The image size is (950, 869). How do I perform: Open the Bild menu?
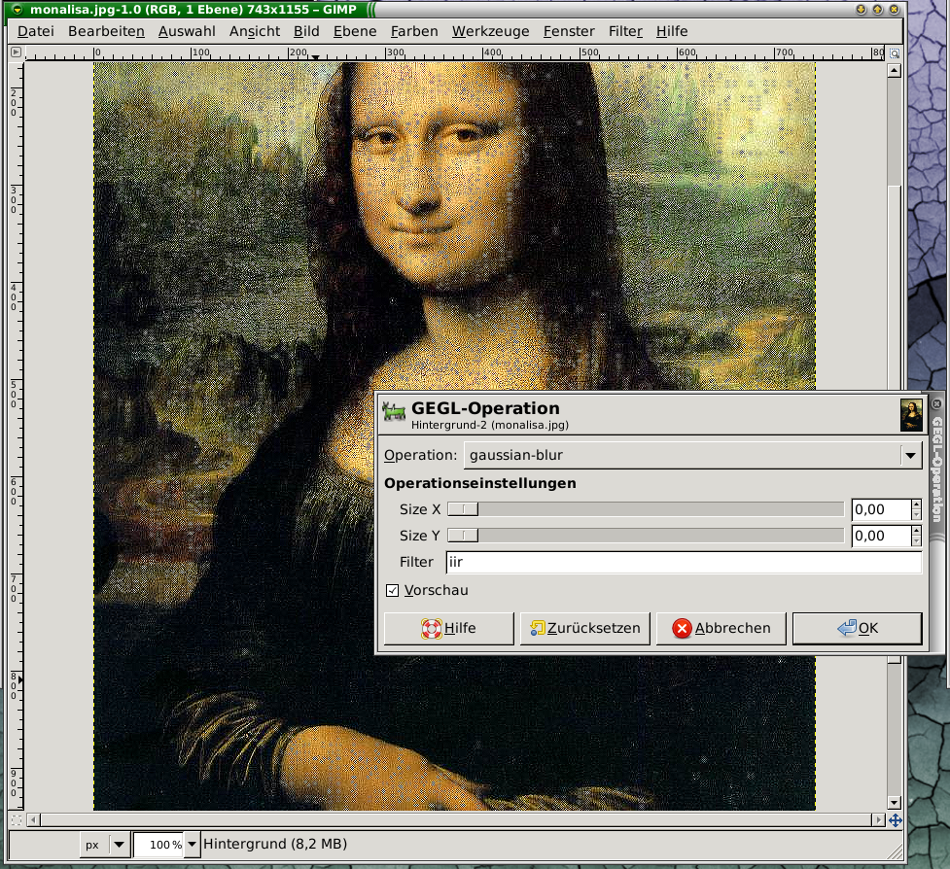pos(306,31)
